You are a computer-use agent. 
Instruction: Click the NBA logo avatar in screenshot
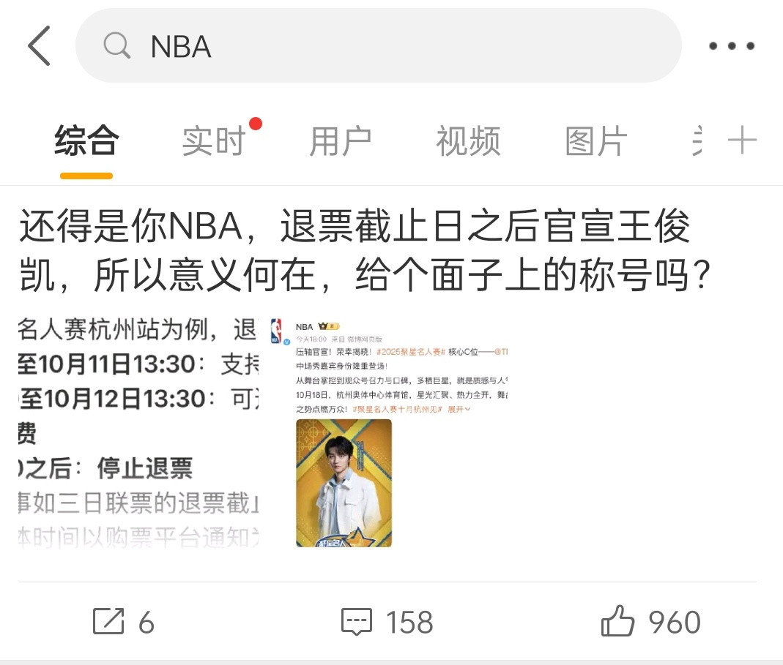[x=276, y=331]
